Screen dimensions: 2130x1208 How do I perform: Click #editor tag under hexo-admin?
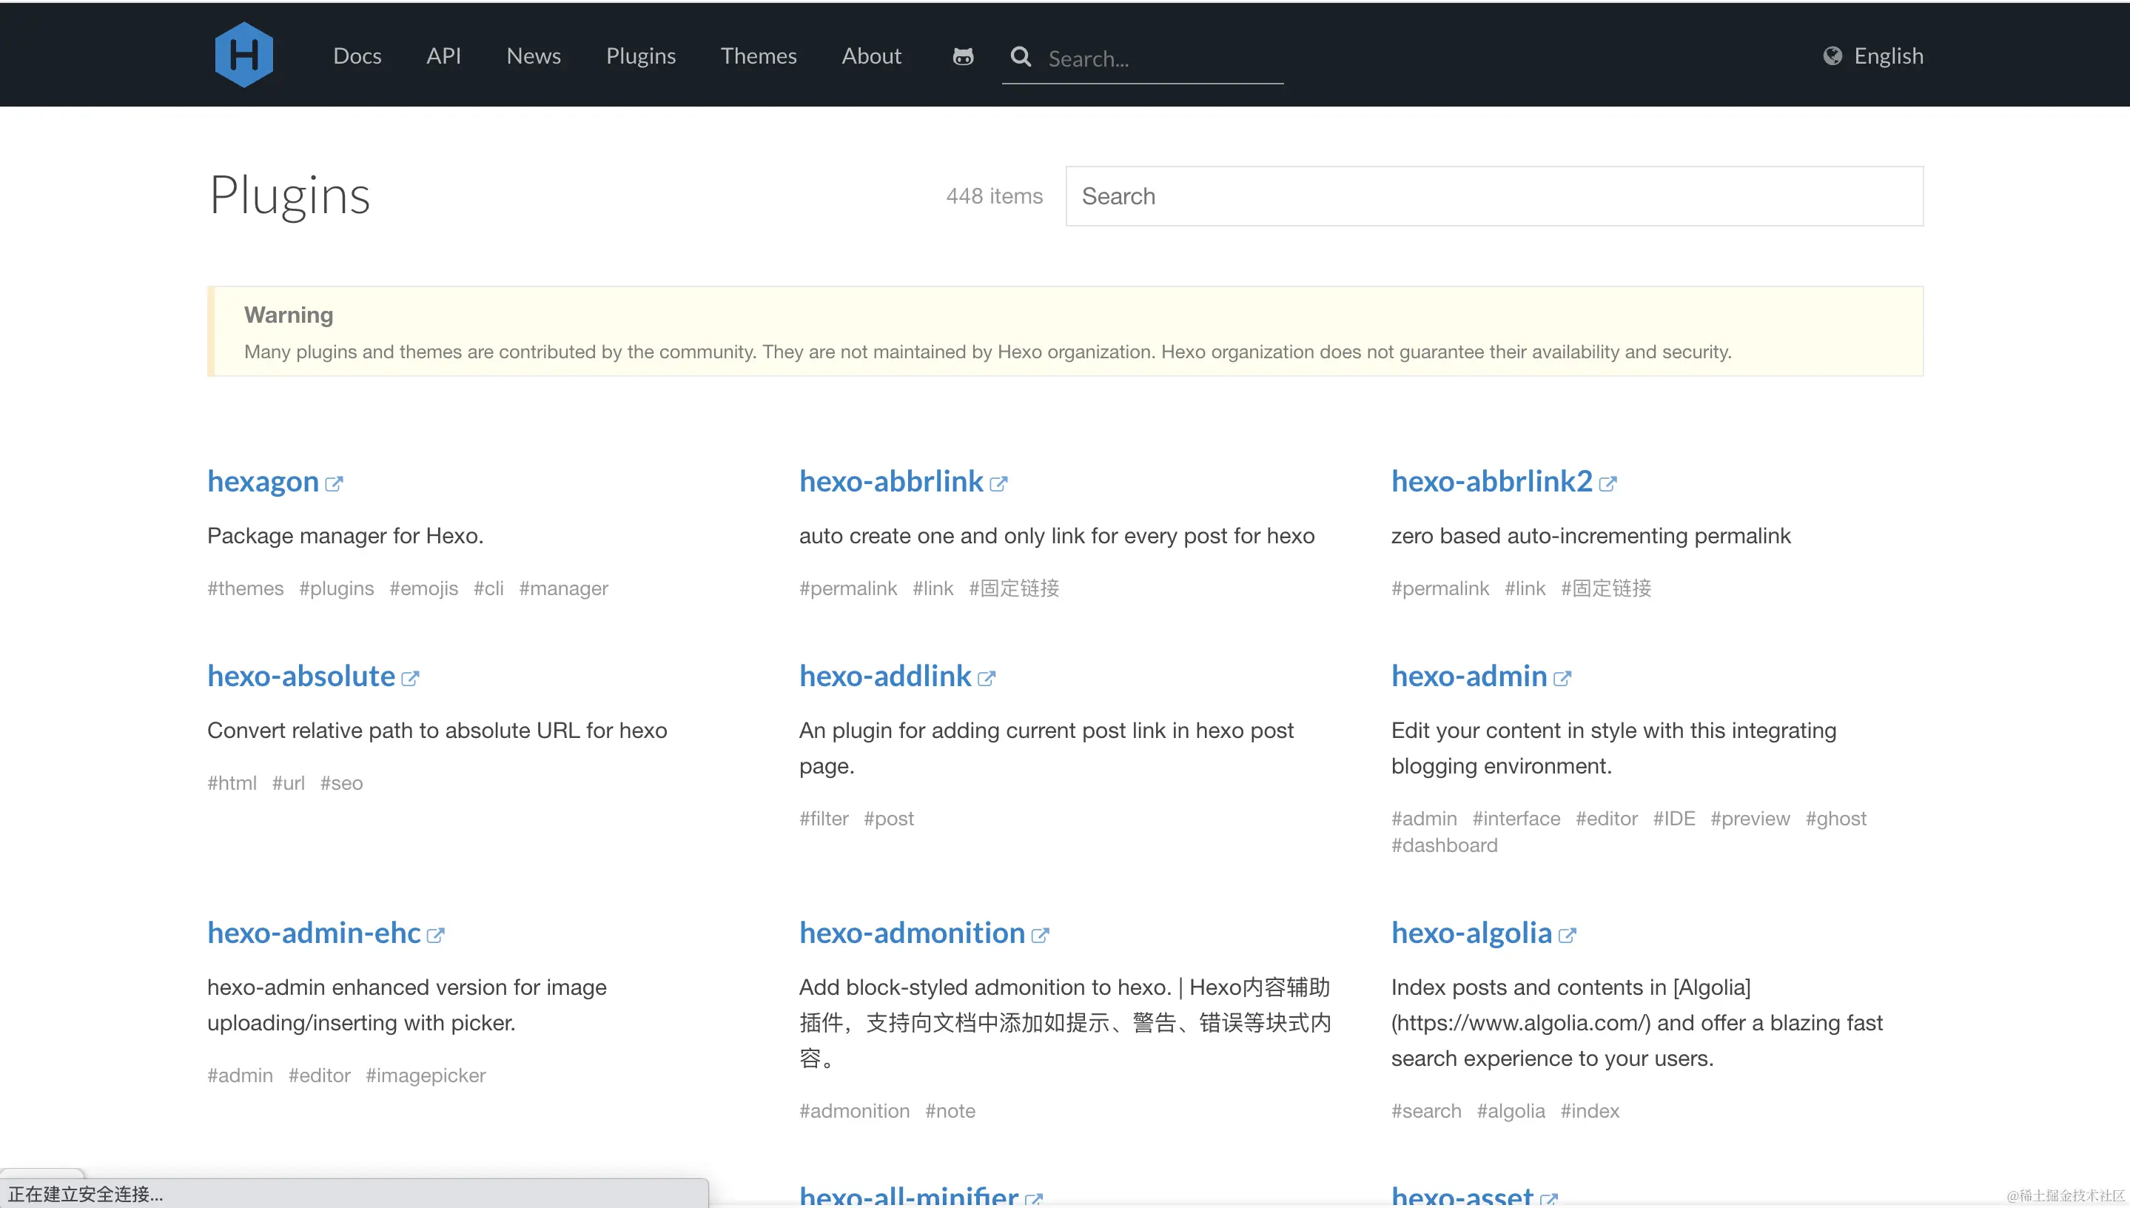pos(1607,819)
